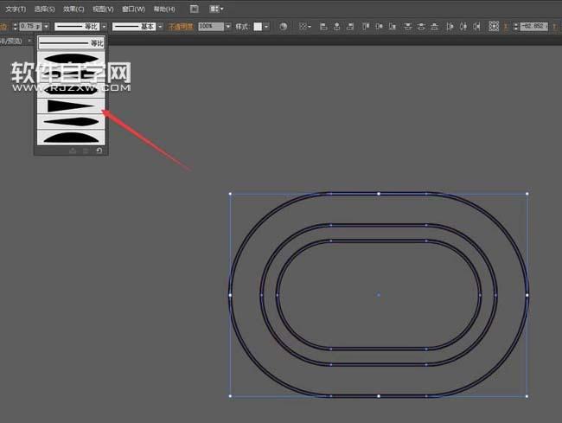The image size is (562, 423).
Task: Open the 文字(T) menu
Action: click(x=16, y=9)
